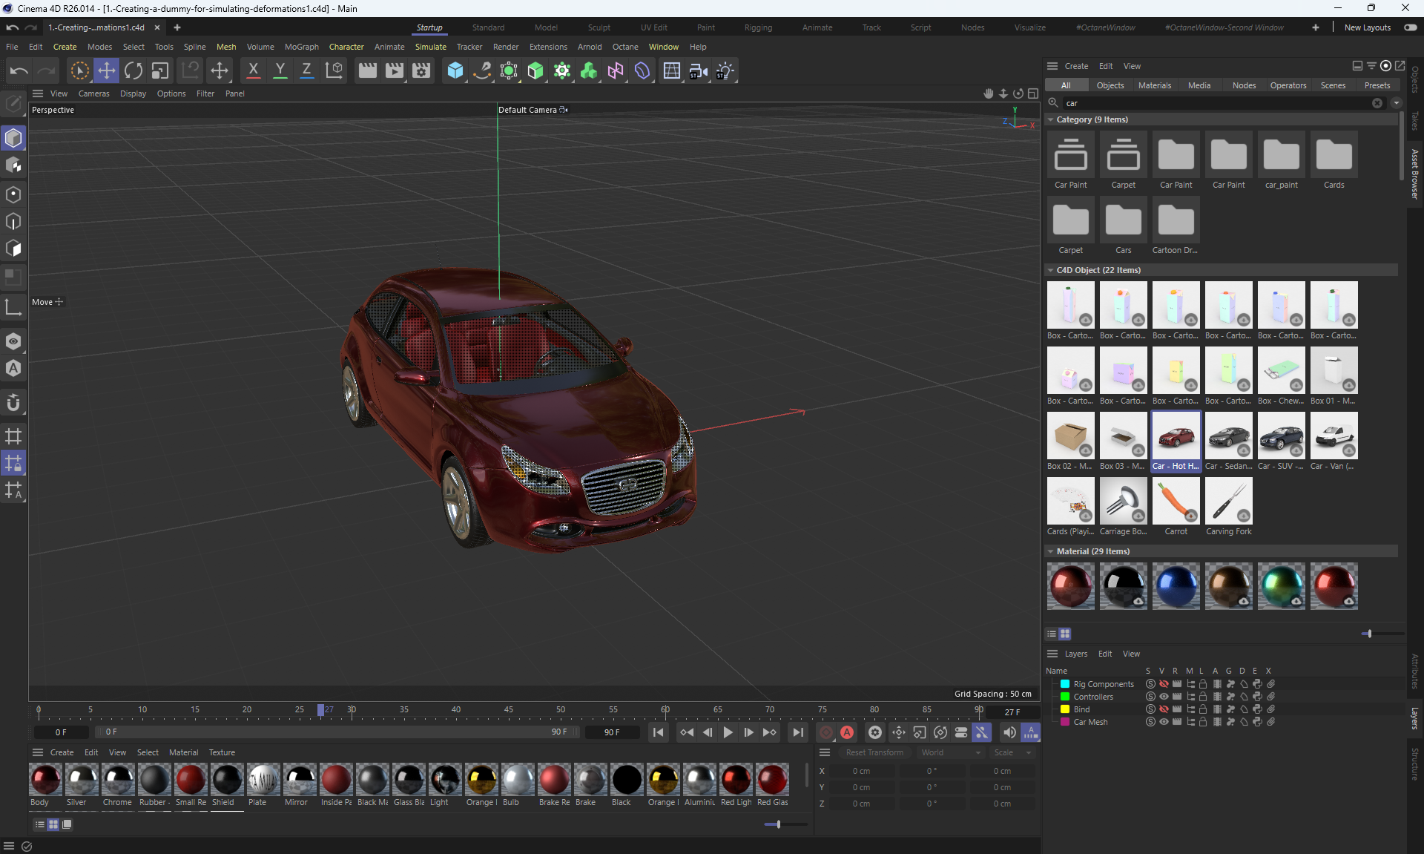1424x854 pixels.
Task: Click the Reset Transform button
Action: 874,752
